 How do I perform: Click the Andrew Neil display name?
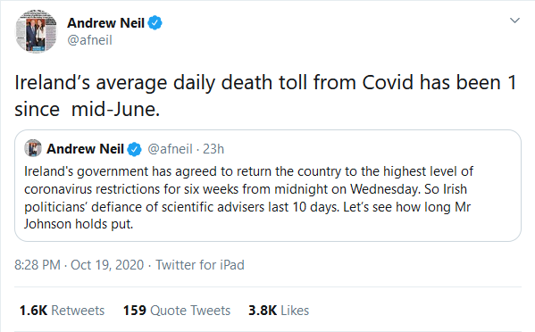105,23
